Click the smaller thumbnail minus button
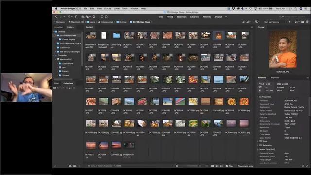311x175 pixels. pyautogui.click(x=173, y=166)
